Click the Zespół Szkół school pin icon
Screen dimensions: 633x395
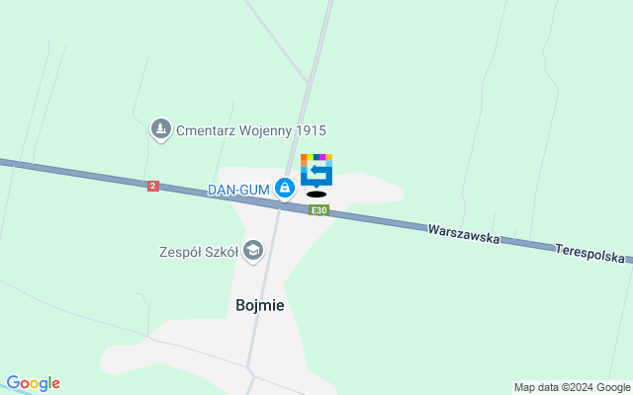point(253,252)
